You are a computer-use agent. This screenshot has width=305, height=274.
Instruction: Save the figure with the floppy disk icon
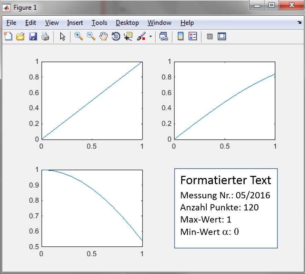click(33, 36)
